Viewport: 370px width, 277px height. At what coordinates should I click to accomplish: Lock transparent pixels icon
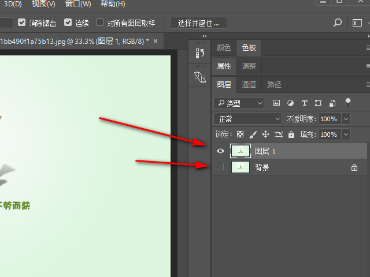pos(240,134)
